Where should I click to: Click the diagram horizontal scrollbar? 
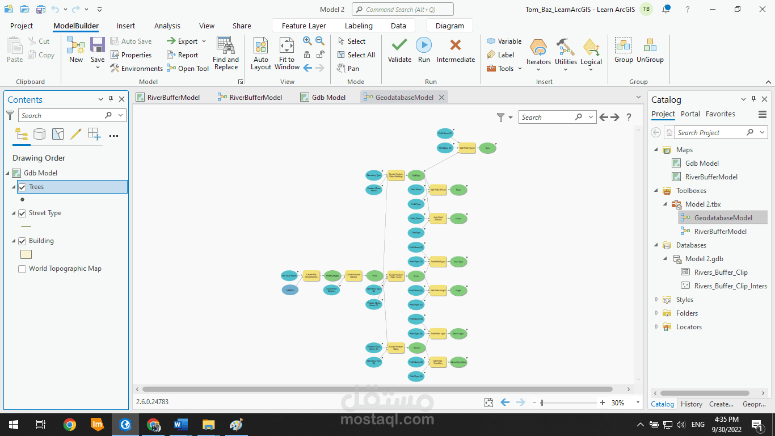pos(377,389)
